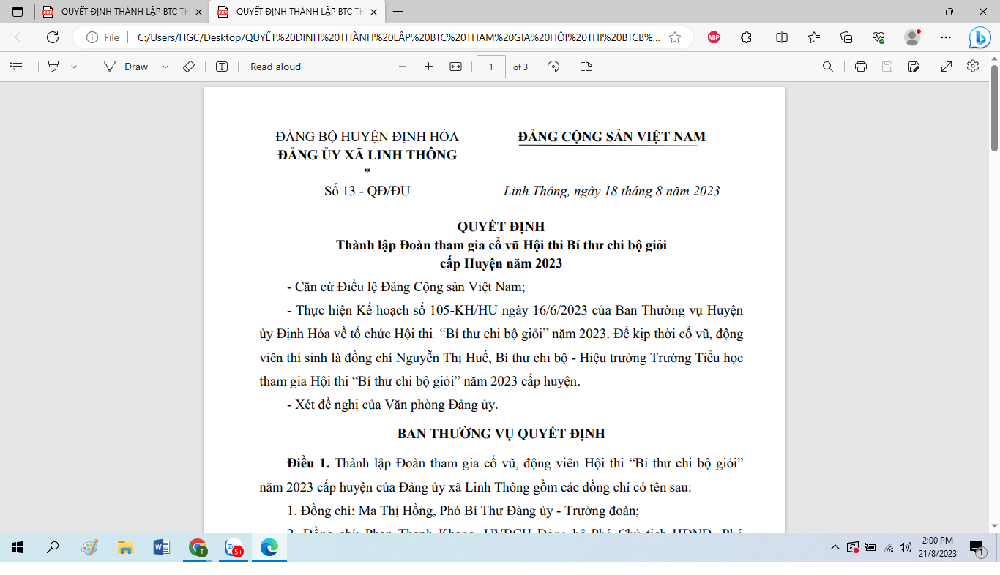Click scrollbar down arrow
The image size is (1000, 575).
pos(994,525)
